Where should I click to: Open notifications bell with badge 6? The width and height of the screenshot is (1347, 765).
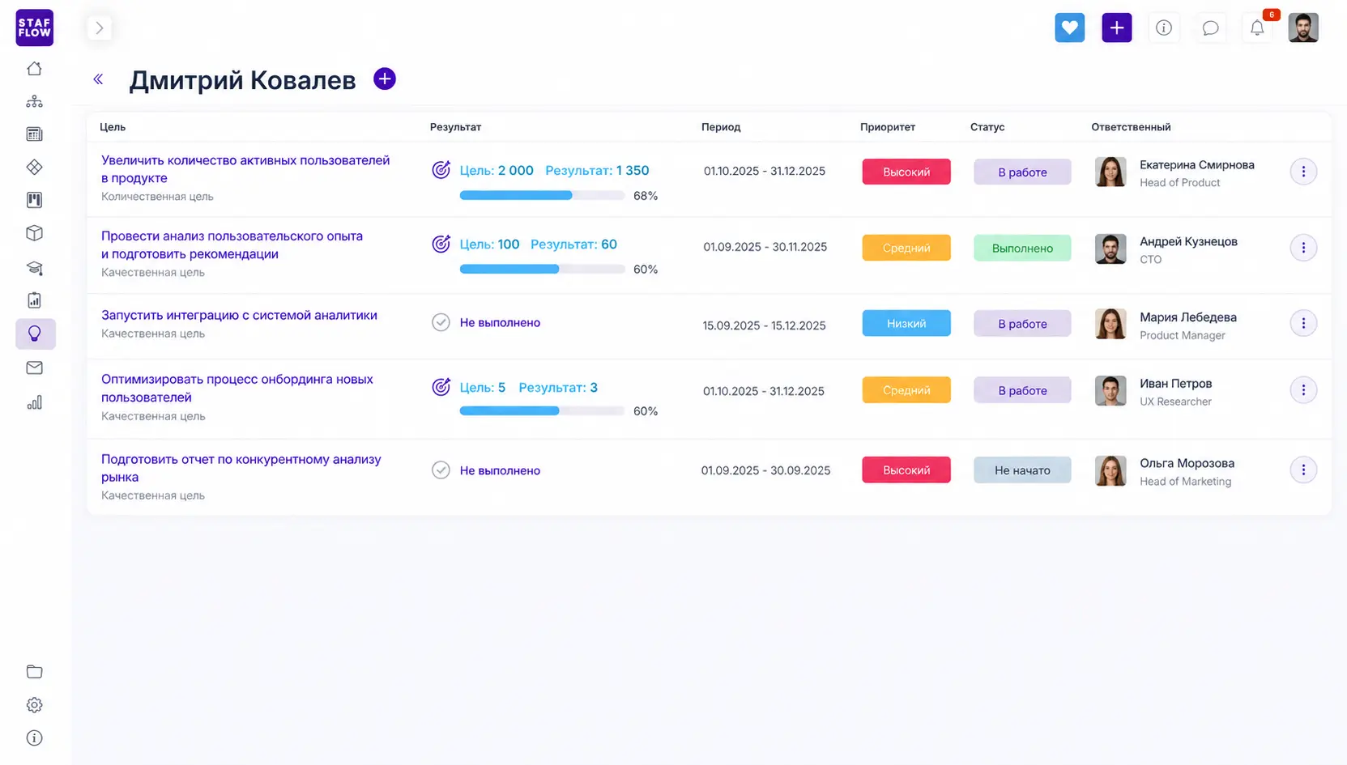1257,28
